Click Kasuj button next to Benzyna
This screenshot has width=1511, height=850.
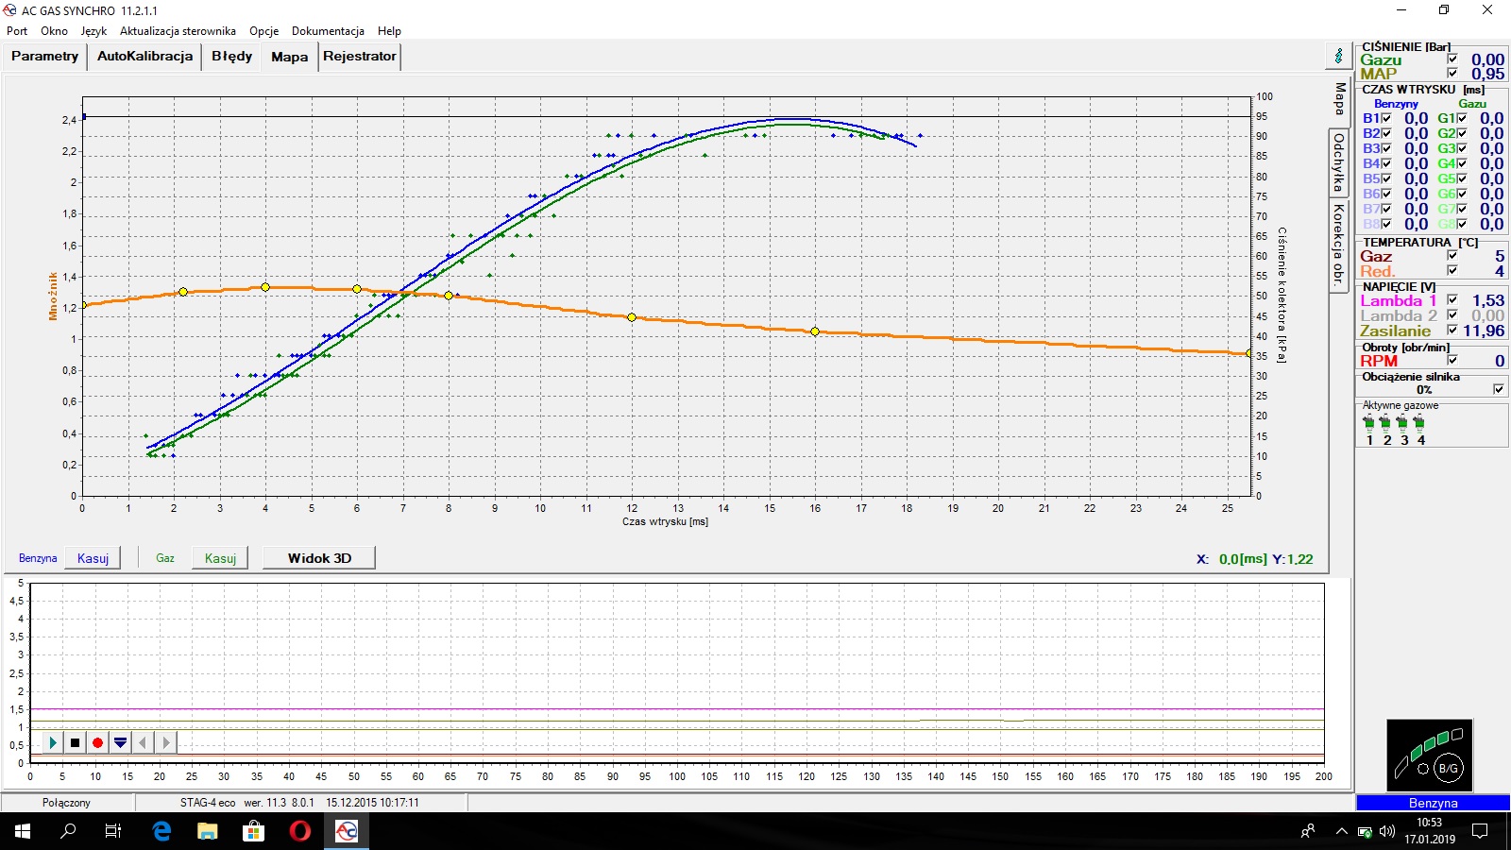click(x=93, y=558)
